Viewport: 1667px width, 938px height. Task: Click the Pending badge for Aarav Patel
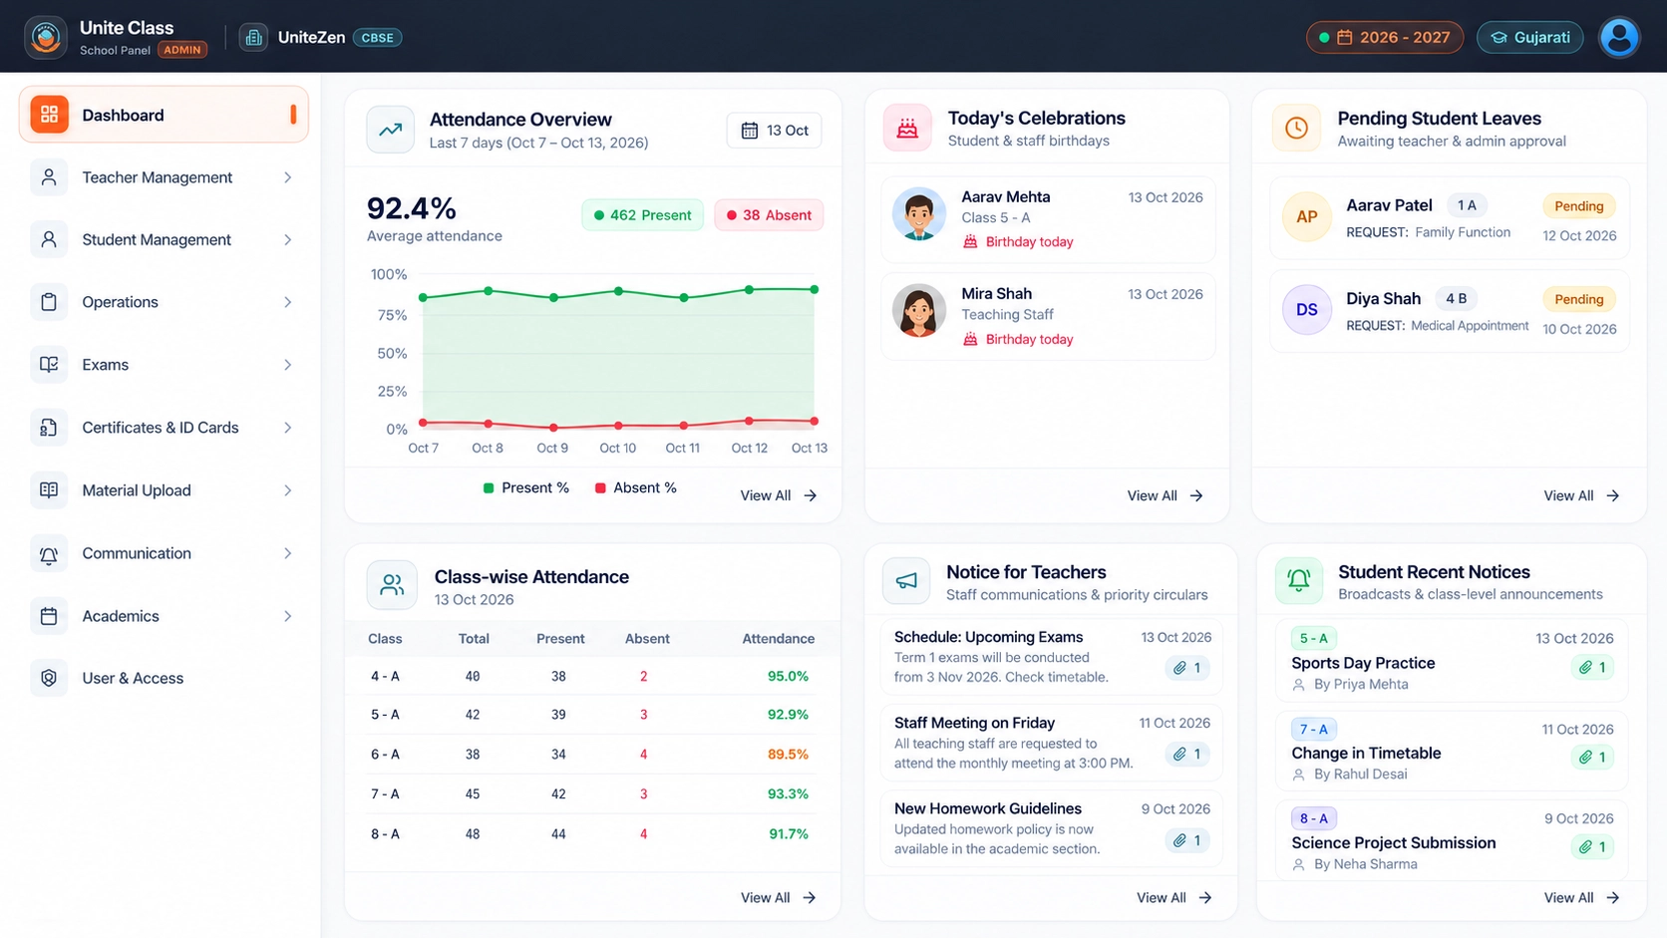[x=1579, y=206]
